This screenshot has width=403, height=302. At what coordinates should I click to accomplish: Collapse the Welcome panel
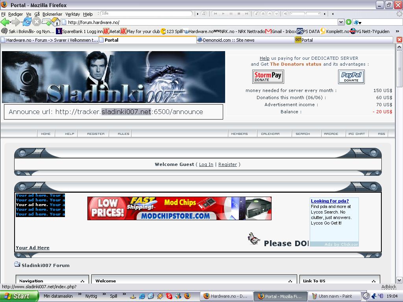(x=290, y=281)
